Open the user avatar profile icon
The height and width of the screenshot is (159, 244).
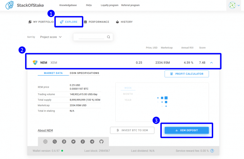tap(232, 5)
